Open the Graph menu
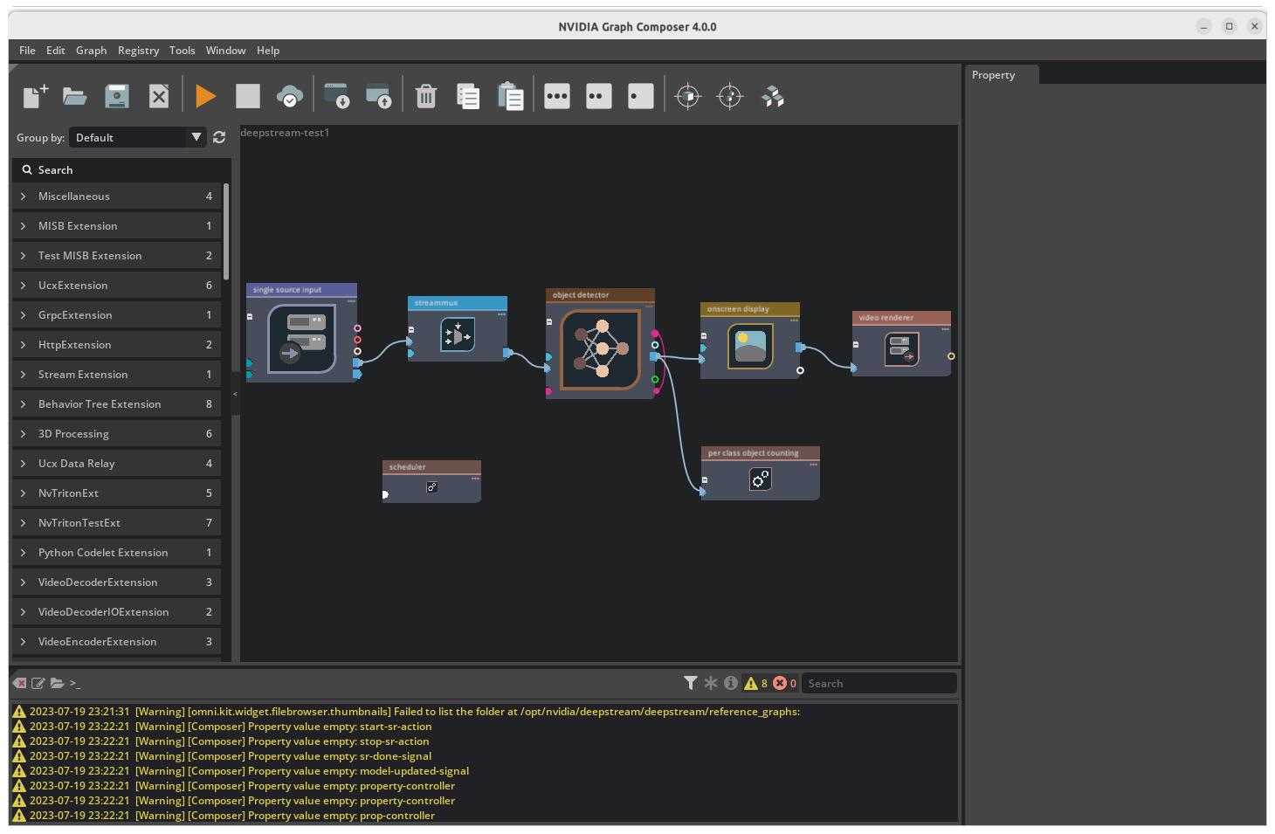 coord(92,51)
